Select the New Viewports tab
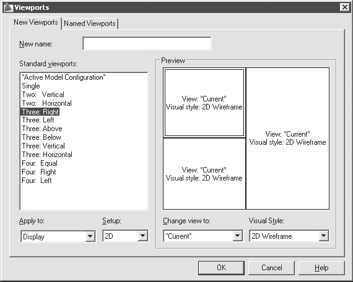The width and height of the screenshot is (353, 282). coord(36,22)
